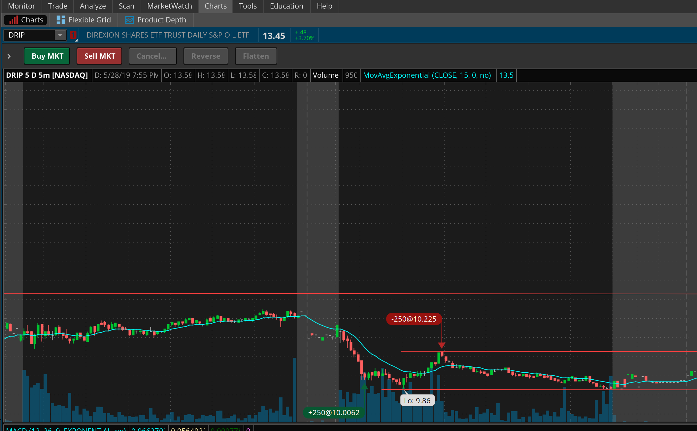Click the red symbol link indicator
Screen dimensions: 697x431
coord(73,35)
